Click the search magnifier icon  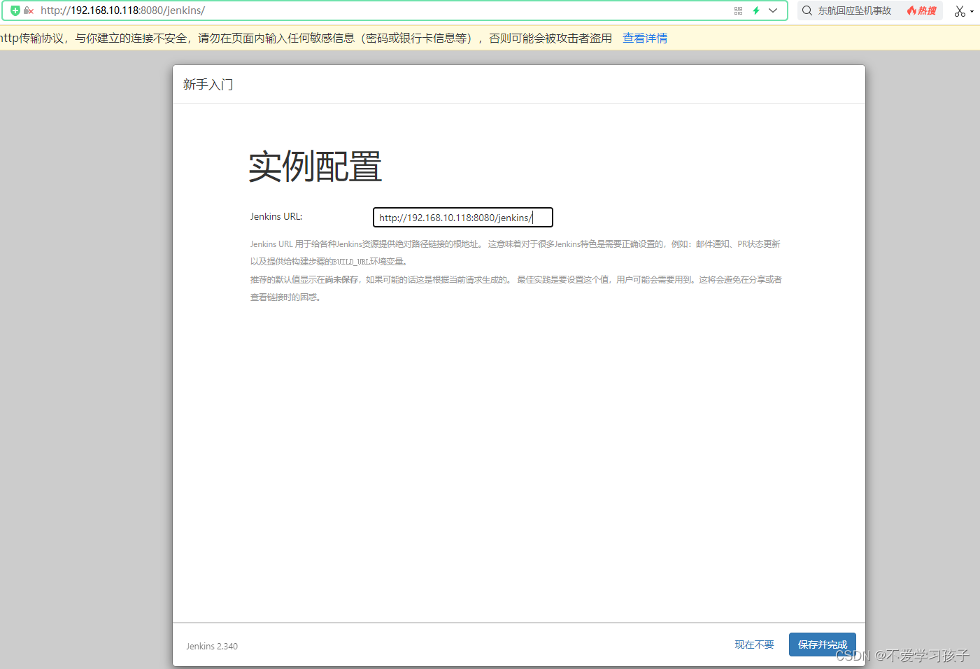tap(807, 10)
